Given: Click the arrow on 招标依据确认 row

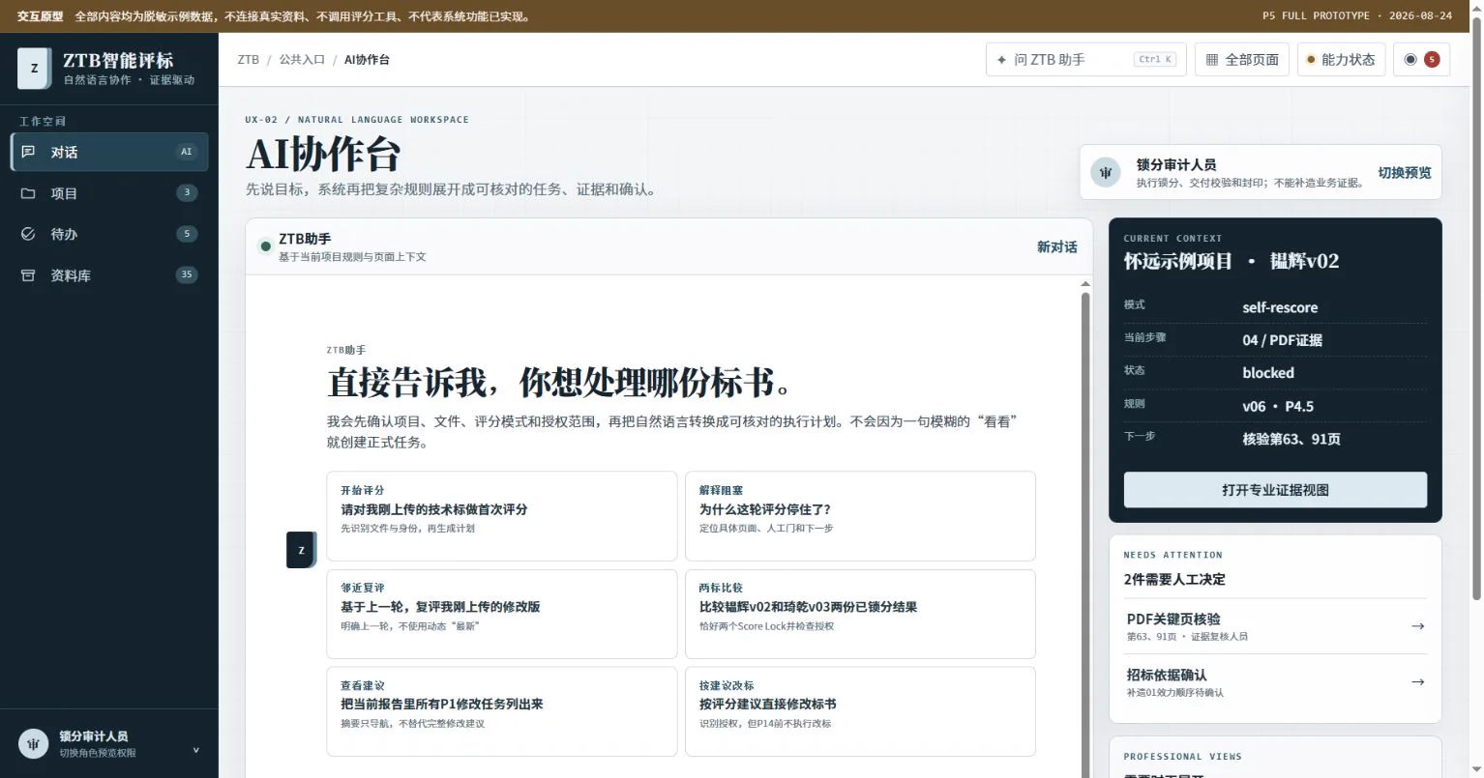Looking at the screenshot, I should pos(1417,682).
